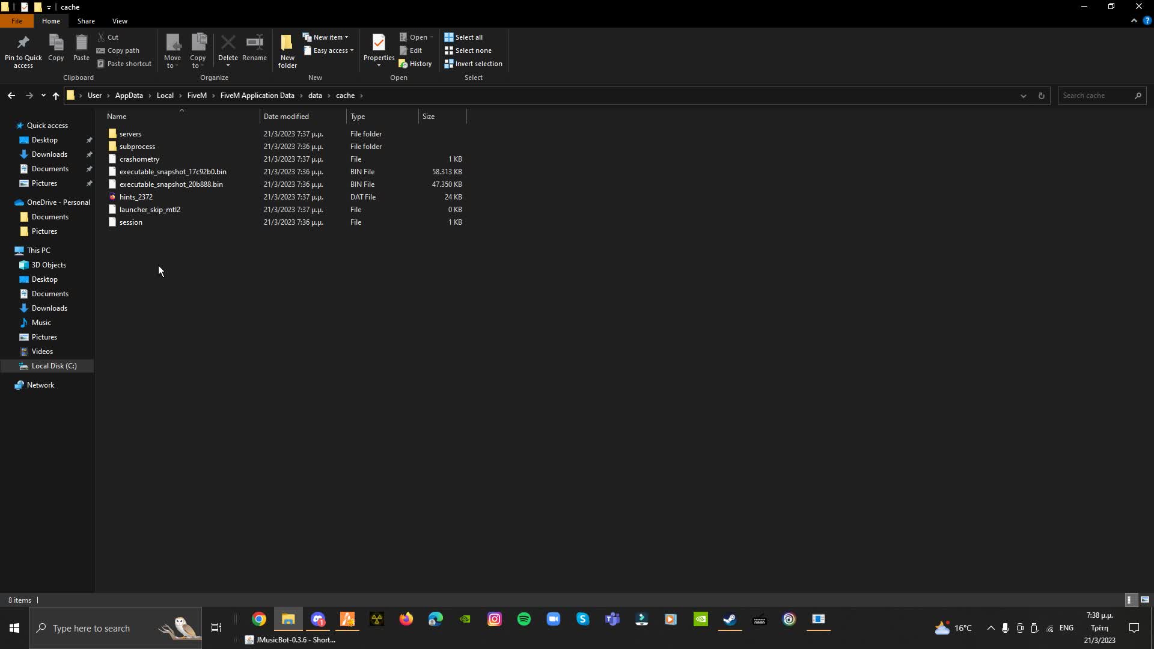This screenshot has height=649, width=1154.
Task: Click the Rename ribbon icon
Action: coord(254,47)
